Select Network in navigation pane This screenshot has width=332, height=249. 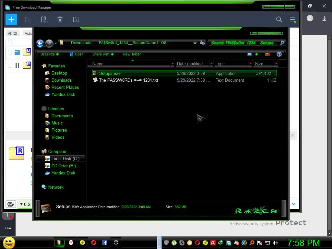(x=56, y=187)
